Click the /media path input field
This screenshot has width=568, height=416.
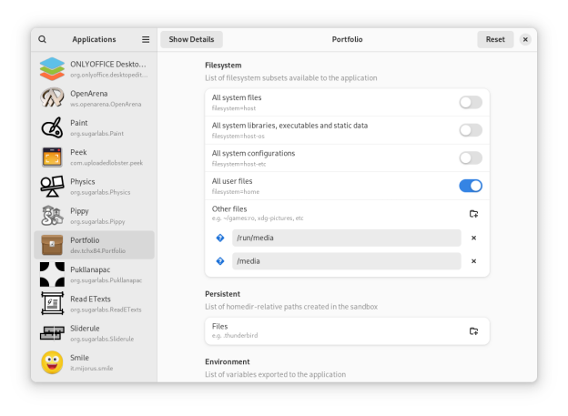346,261
